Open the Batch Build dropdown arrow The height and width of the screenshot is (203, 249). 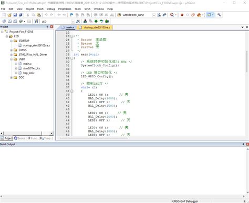[x=24, y=22]
